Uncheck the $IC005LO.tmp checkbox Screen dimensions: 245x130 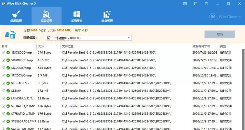tap(4, 68)
